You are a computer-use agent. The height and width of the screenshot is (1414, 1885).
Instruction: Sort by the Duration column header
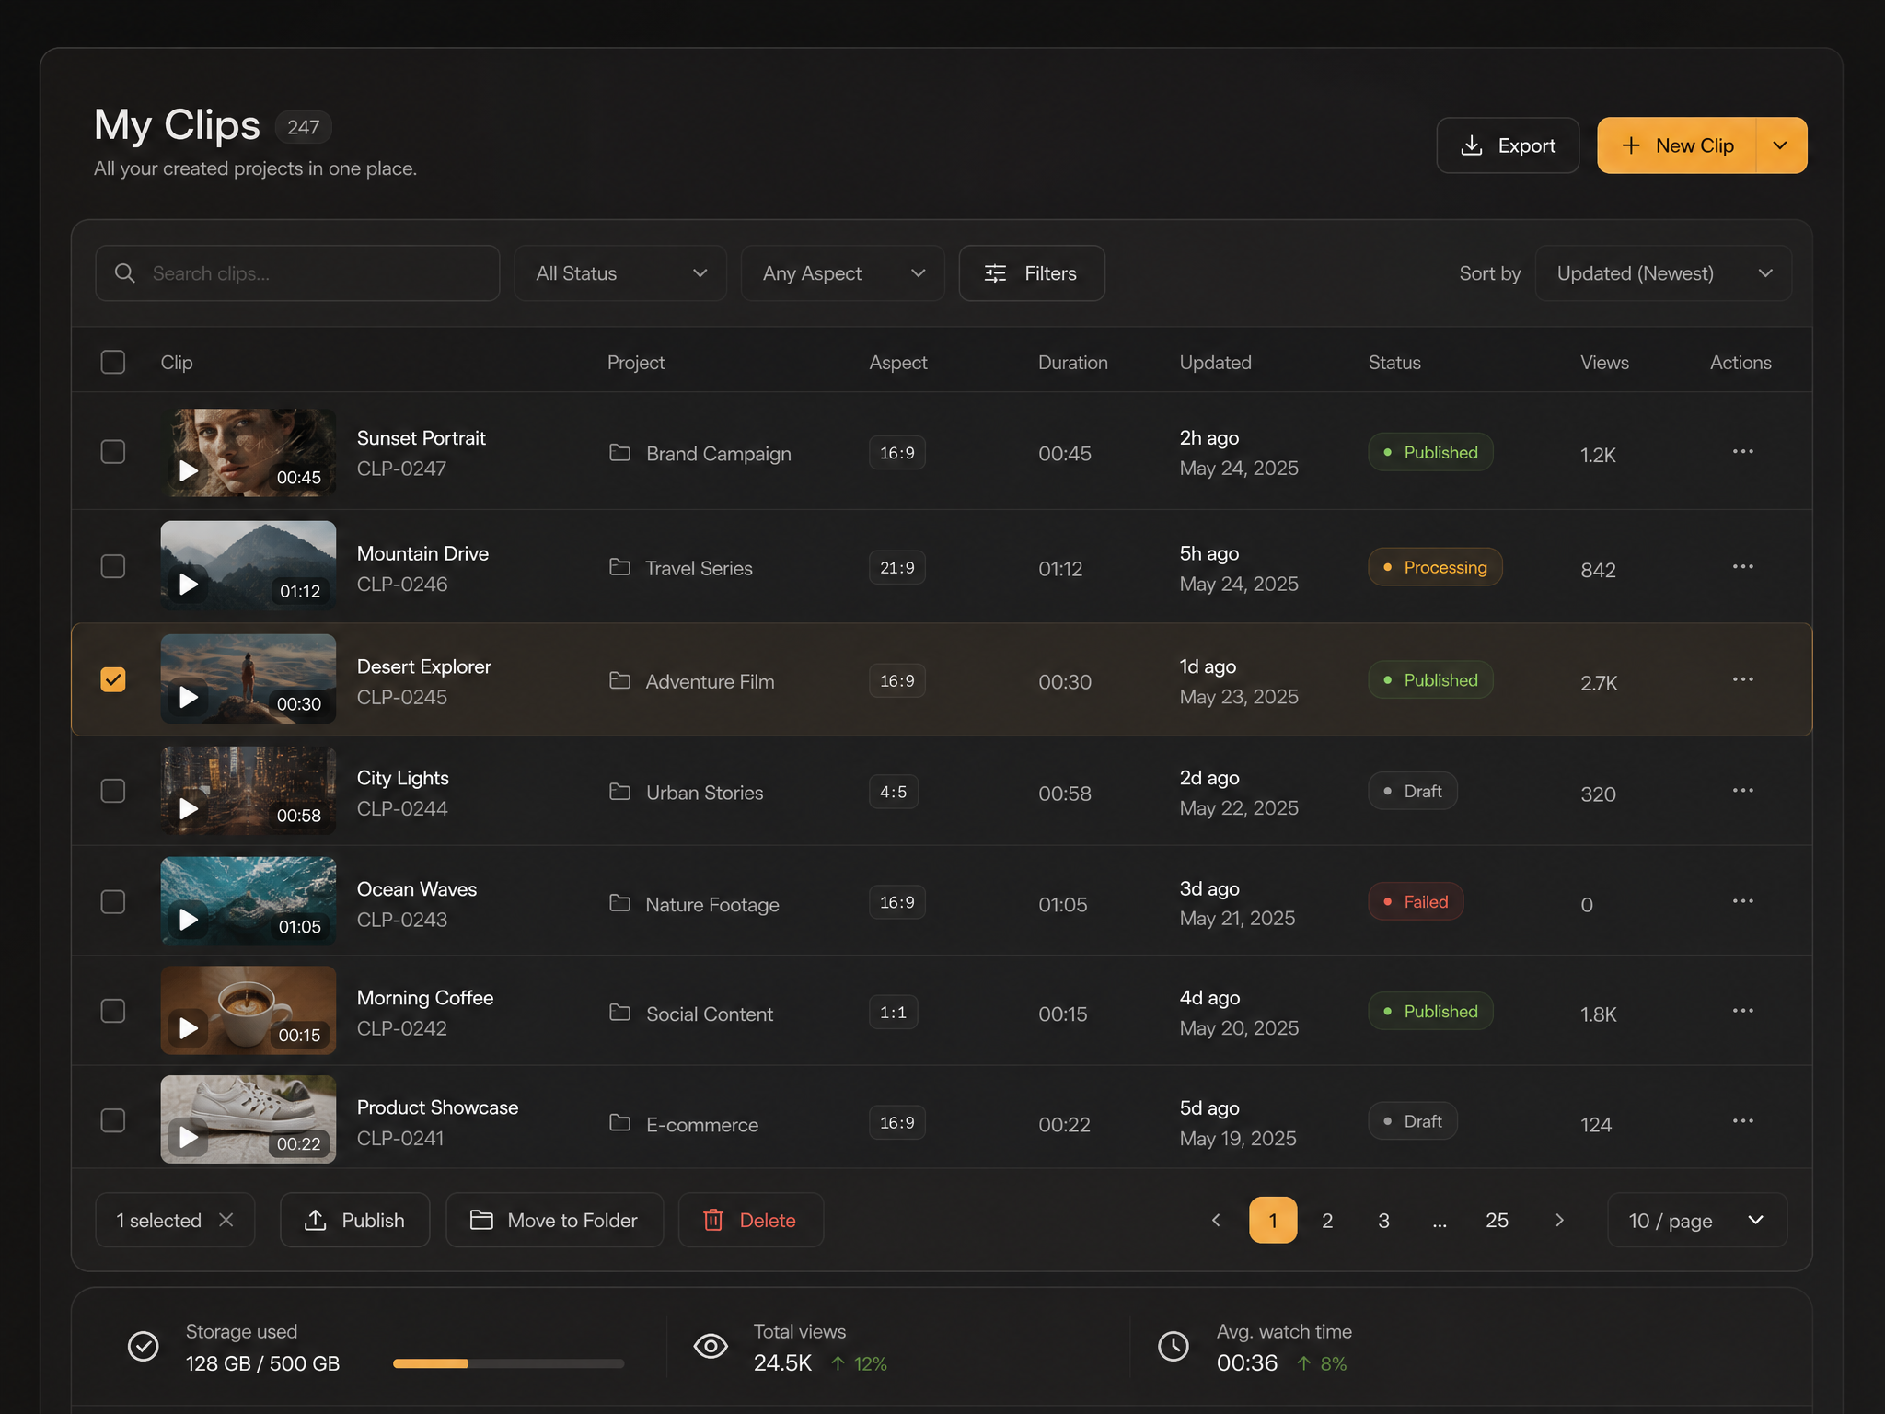coord(1072,363)
